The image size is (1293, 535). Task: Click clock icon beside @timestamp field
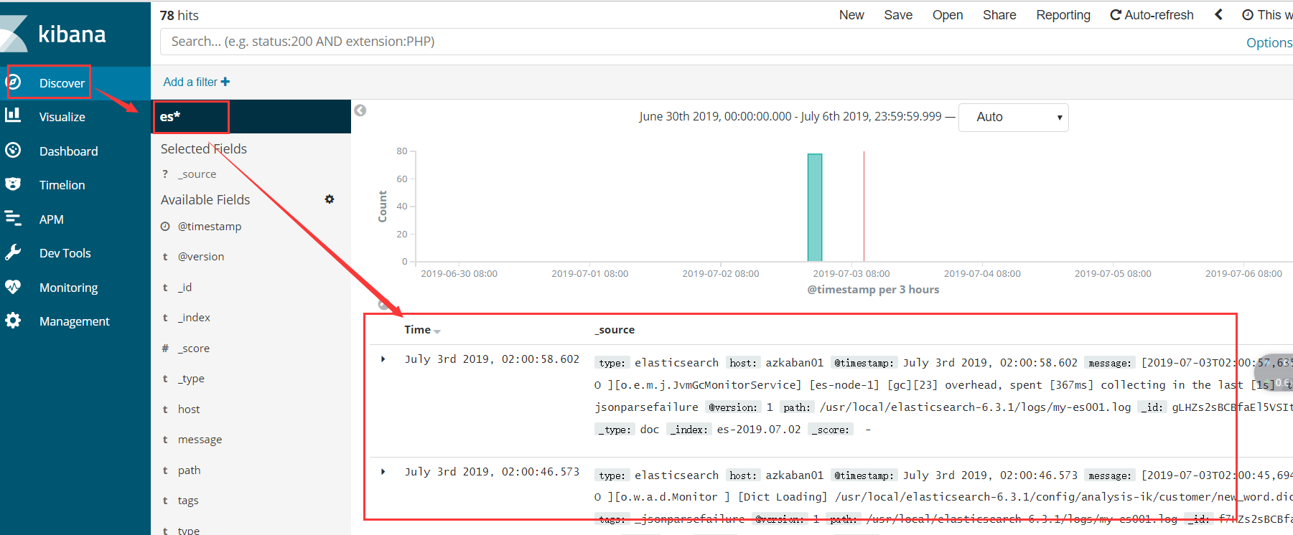pyautogui.click(x=165, y=227)
